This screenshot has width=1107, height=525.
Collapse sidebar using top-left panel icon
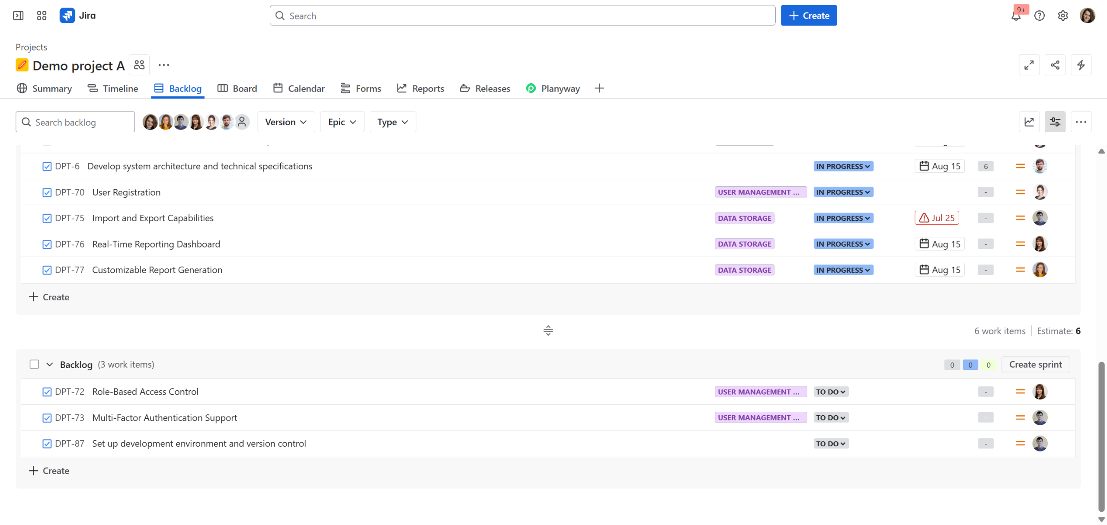click(18, 16)
